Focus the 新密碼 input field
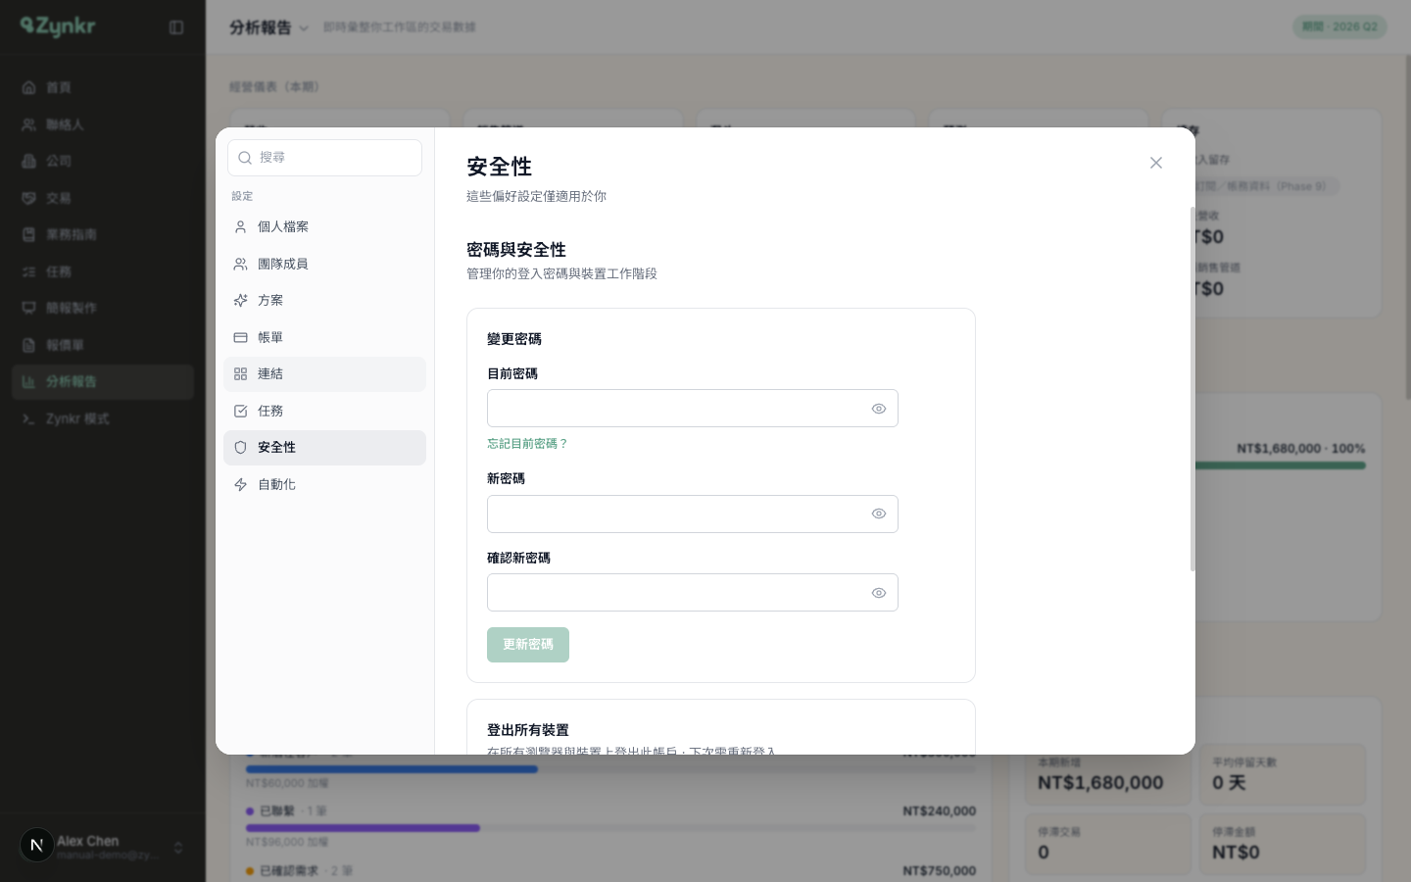1411x882 pixels. pyautogui.click(x=693, y=514)
